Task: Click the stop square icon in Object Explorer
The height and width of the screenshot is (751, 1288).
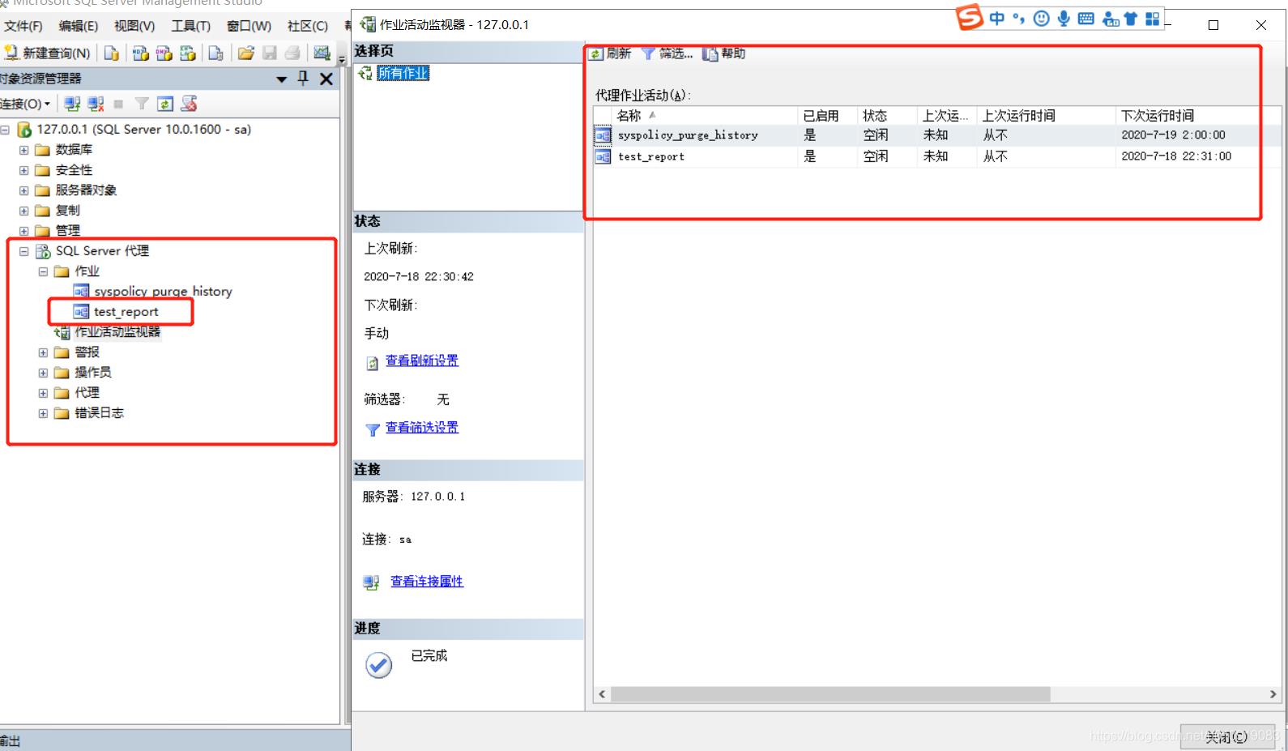Action: click(118, 104)
